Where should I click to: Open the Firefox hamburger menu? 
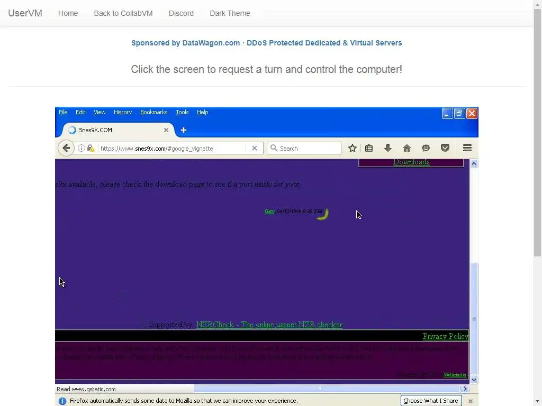click(467, 148)
